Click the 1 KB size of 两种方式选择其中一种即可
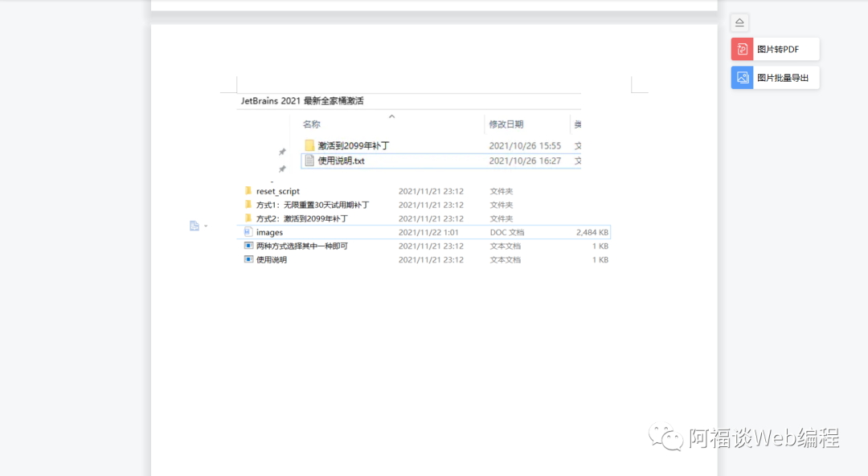Image resolution: width=868 pixels, height=476 pixels. tap(600, 246)
